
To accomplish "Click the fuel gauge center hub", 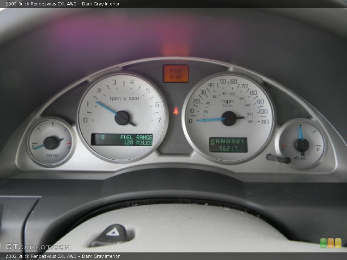I will [x=301, y=145].
